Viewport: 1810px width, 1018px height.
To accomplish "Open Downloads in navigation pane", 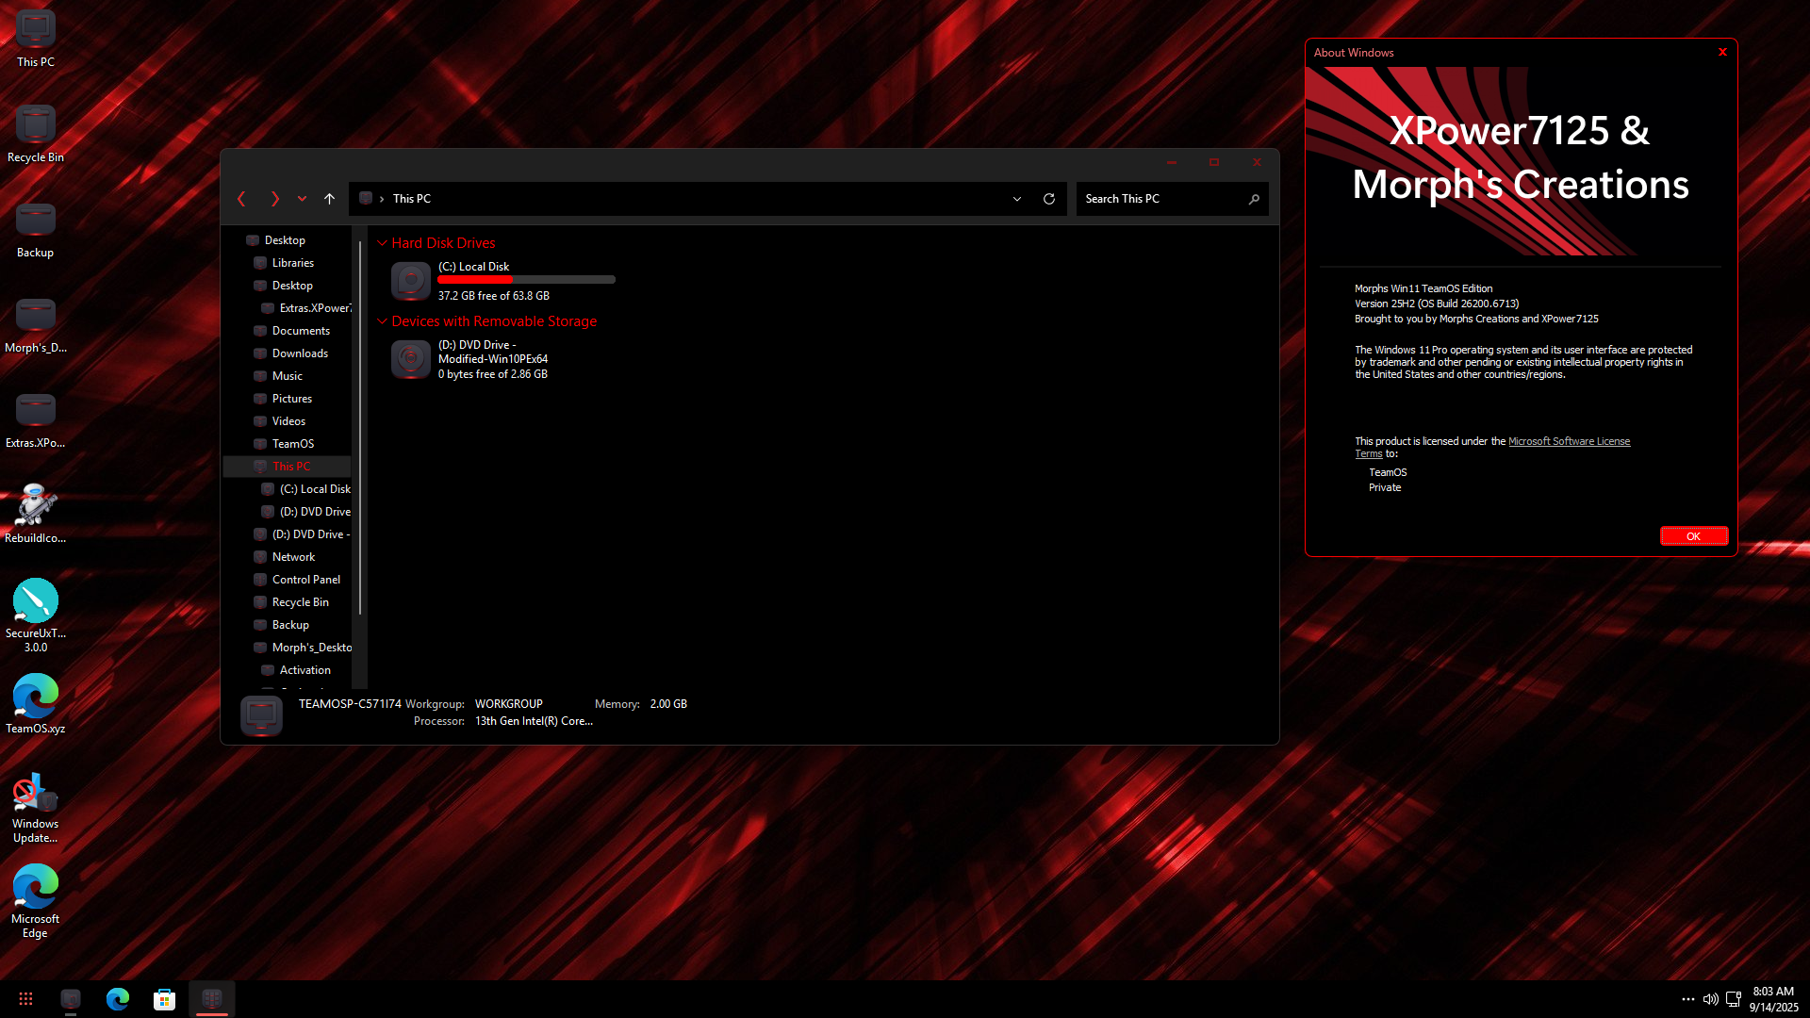I will click(300, 353).
